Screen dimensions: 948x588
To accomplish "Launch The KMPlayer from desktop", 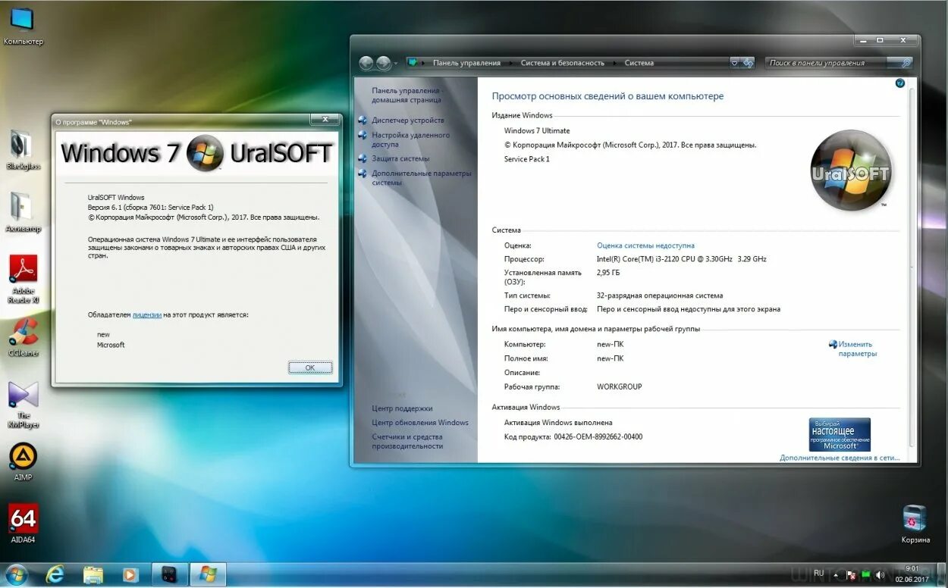I will coord(23,405).
